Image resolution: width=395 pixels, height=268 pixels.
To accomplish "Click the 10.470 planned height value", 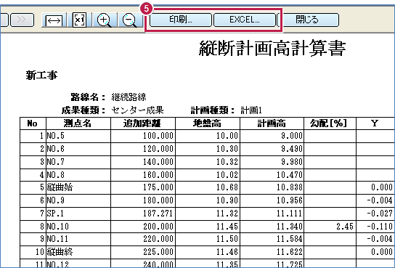I will click(x=290, y=175).
